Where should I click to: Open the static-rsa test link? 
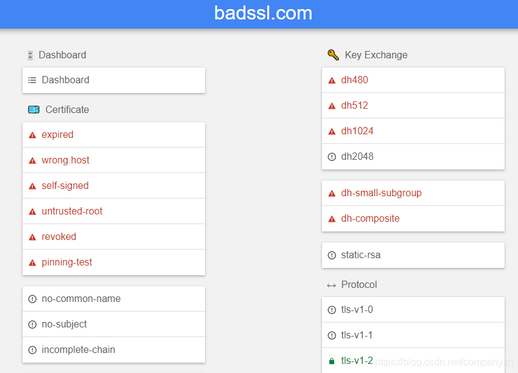pyautogui.click(x=361, y=255)
